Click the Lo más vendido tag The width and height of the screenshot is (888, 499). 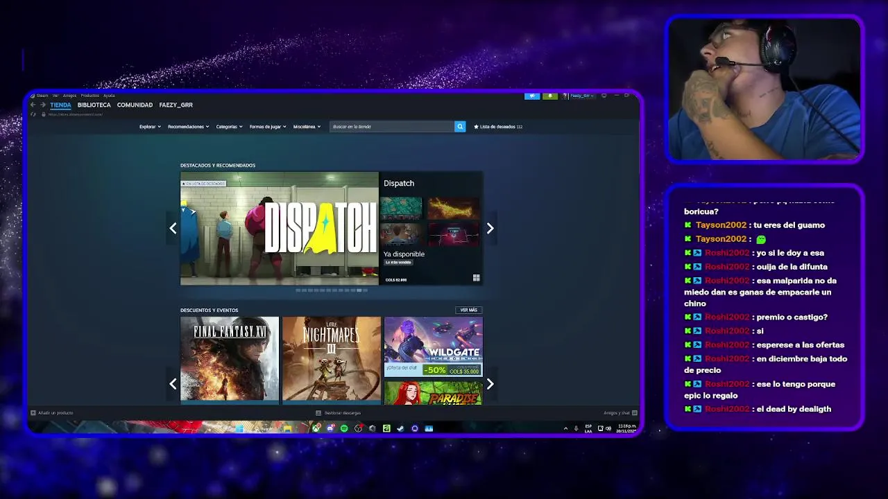(398, 262)
